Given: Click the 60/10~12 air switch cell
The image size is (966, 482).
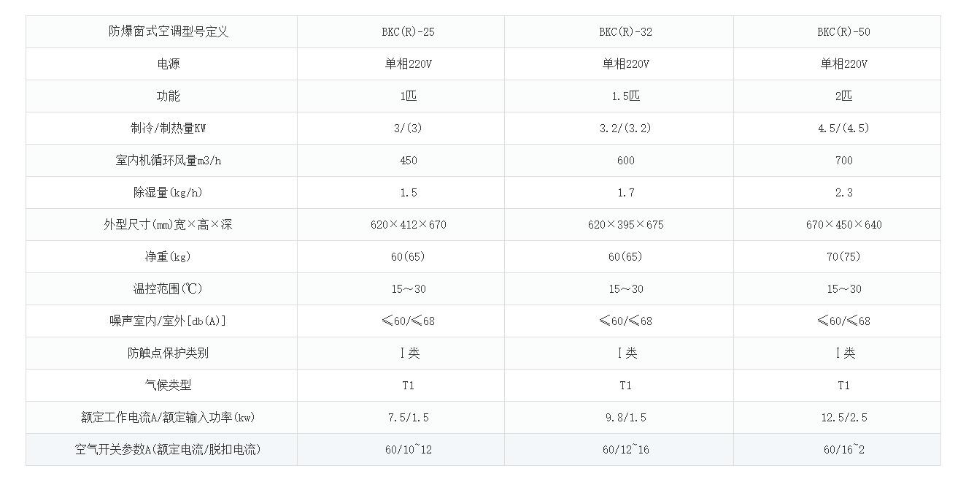Looking at the screenshot, I should (x=408, y=450).
